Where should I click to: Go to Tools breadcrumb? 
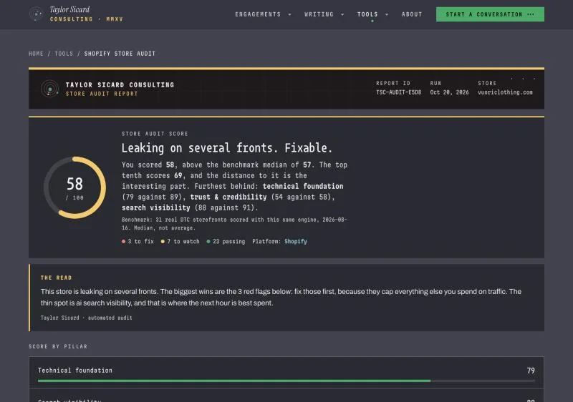click(64, 54)
